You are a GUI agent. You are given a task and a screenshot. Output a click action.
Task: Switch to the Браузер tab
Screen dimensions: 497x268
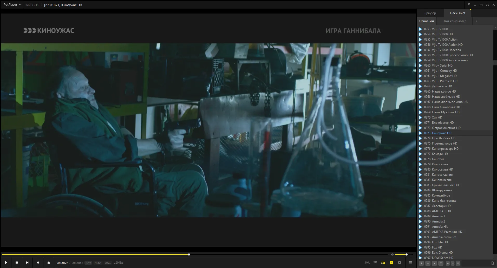430,13
